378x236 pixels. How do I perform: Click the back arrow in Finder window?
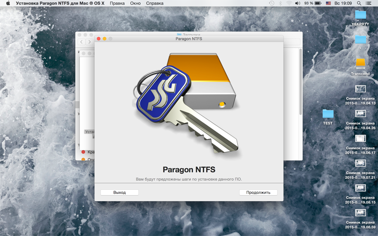click(81, 42)
